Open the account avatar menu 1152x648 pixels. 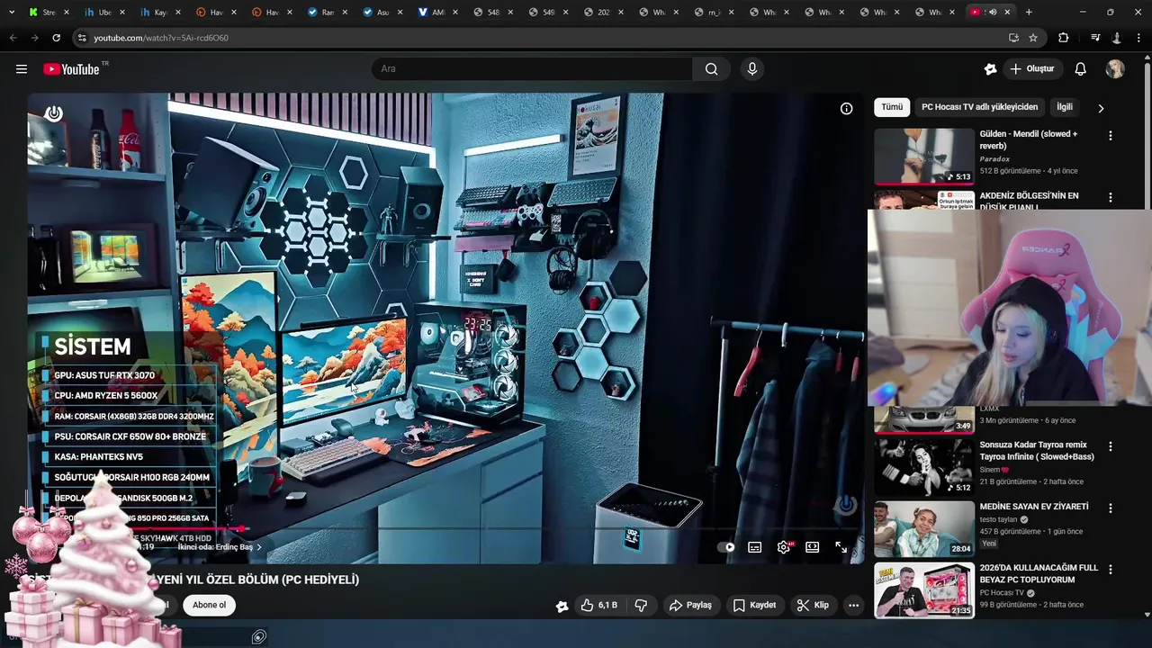[1115, 69]
